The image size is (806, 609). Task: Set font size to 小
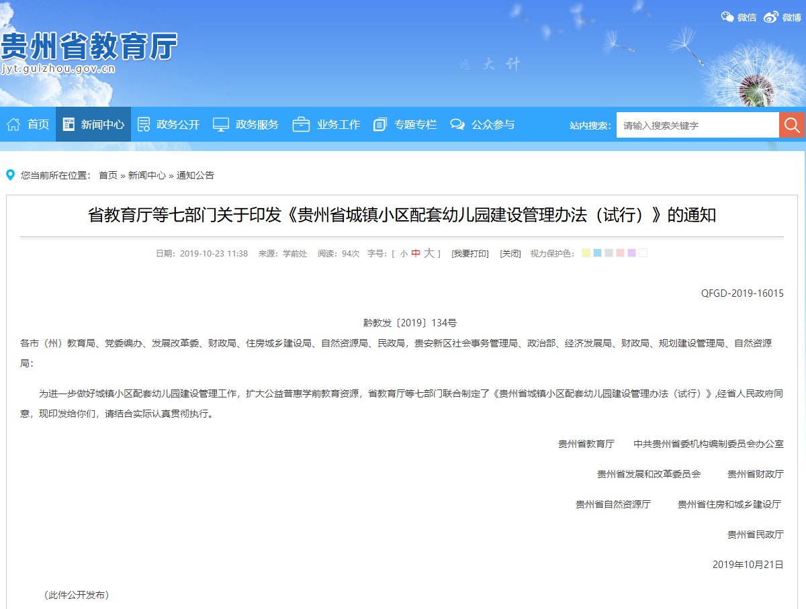pos(404,254)
